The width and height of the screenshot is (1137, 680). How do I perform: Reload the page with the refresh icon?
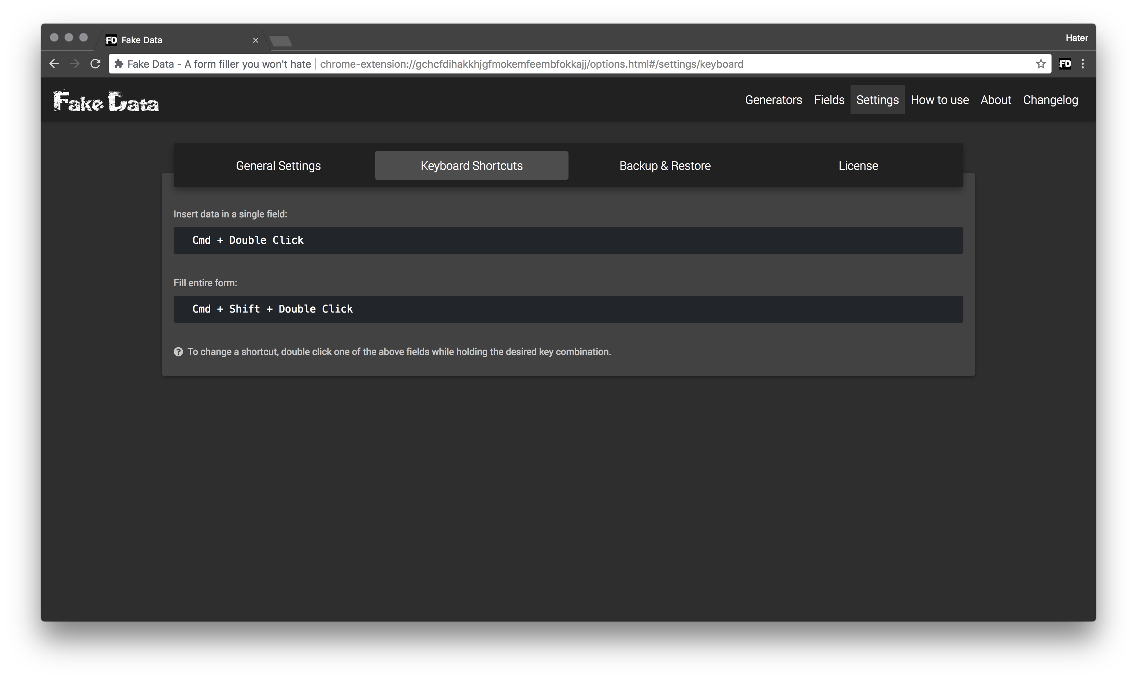click(95, 64)
